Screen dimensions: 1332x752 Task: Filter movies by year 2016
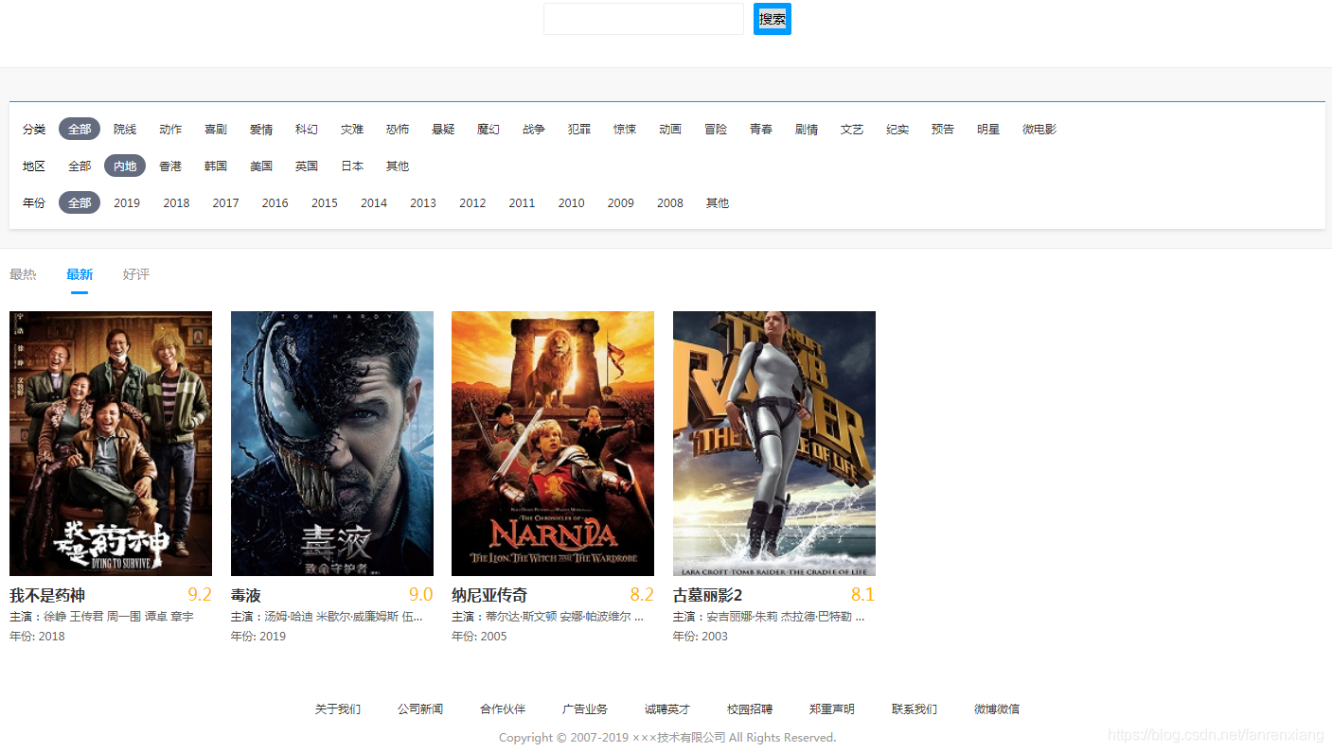point(275,202)
